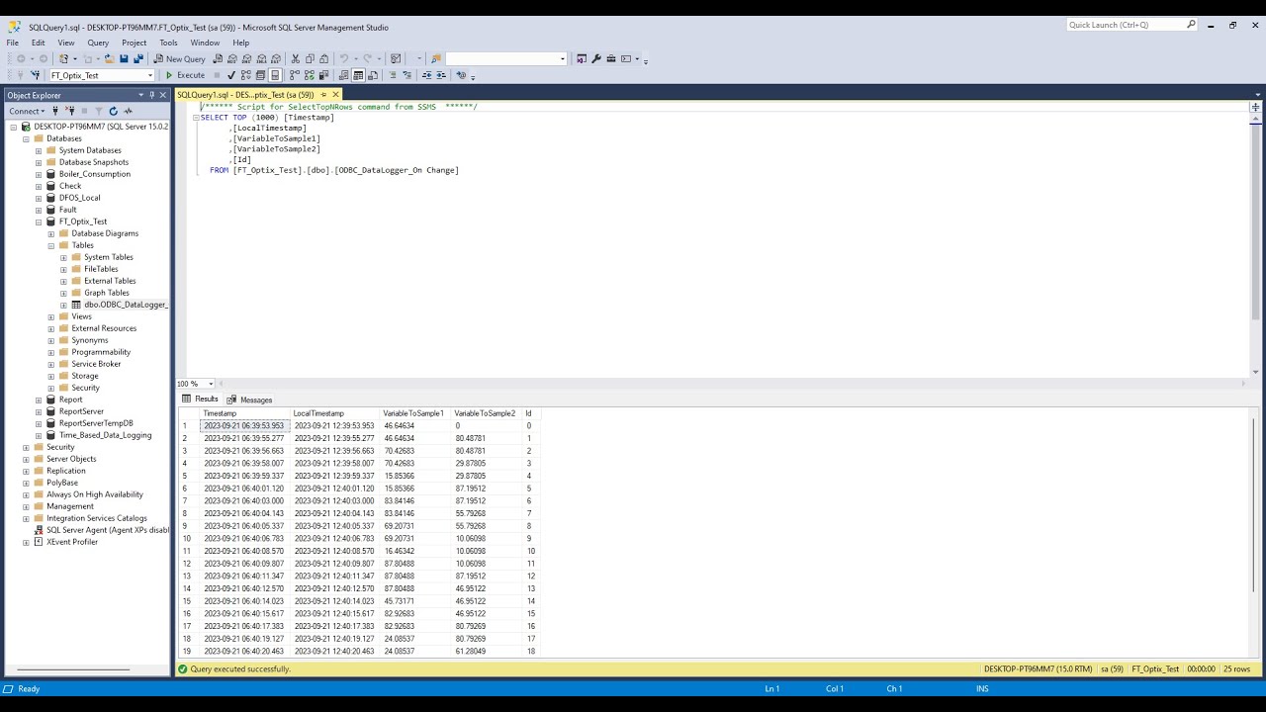1266x712 pixels.
Task: Switch to the Messages tab
Action: click(249, 400)
